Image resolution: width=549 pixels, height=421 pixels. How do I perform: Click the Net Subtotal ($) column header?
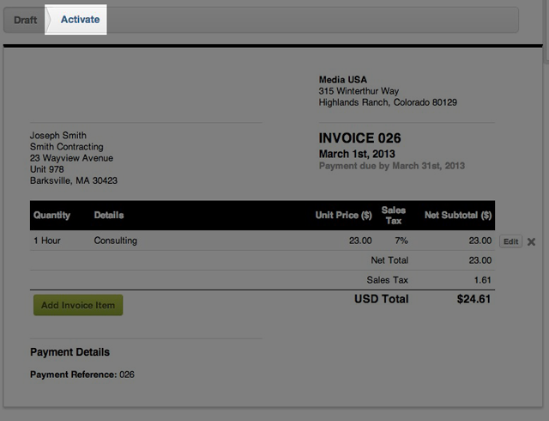point(458,215)
